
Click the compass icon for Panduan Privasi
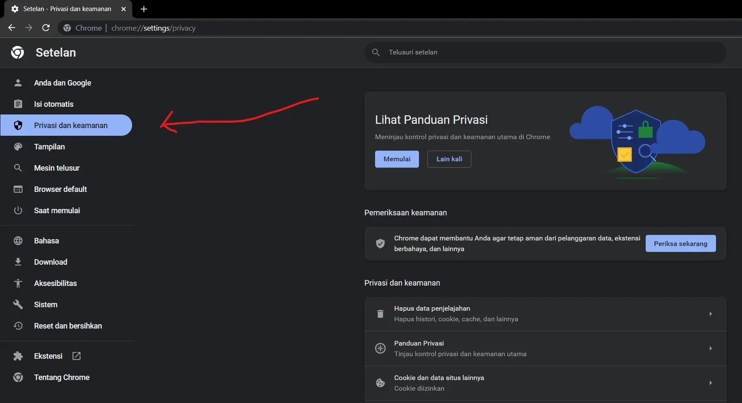tap(380, 348)
